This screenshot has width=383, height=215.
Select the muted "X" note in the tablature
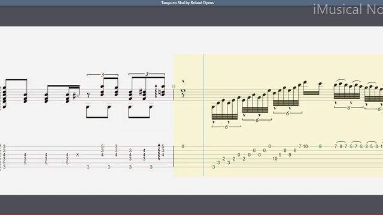77,155
